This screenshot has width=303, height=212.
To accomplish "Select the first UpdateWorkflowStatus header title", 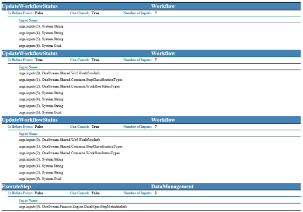I will (x=30, y=6).
